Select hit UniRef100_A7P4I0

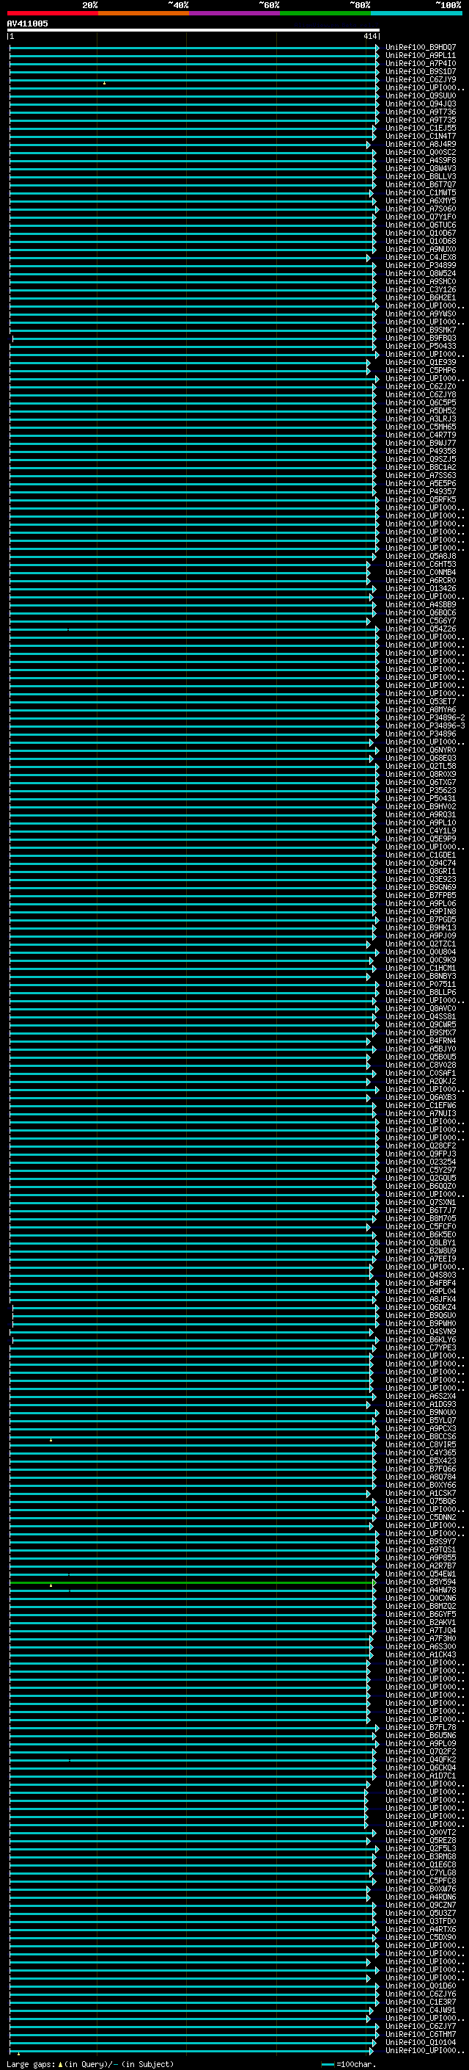(x=421, y=65)
